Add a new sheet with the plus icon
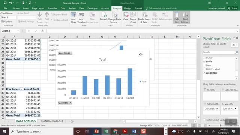Screen dimensions: 240x135 [72, 121]
